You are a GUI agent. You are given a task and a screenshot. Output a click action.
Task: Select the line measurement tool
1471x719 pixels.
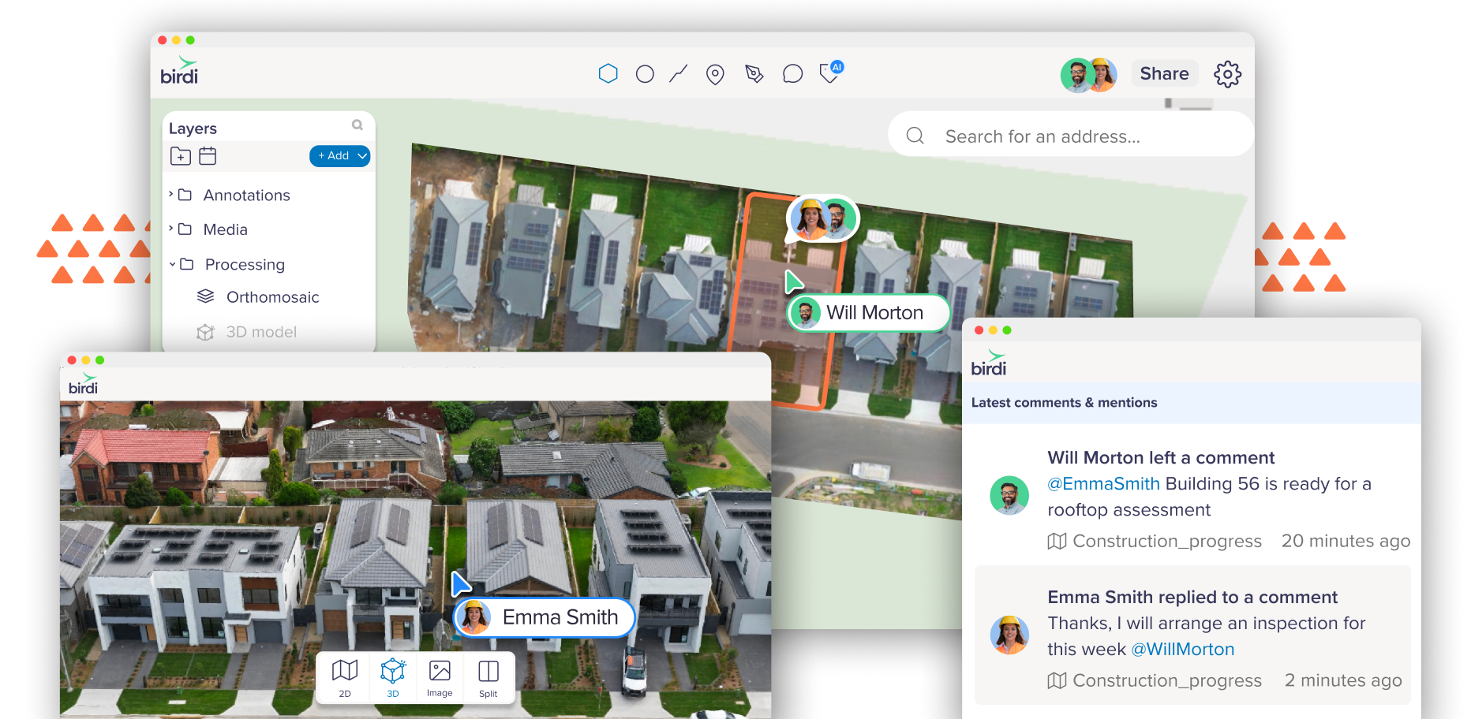click(679, 73)
